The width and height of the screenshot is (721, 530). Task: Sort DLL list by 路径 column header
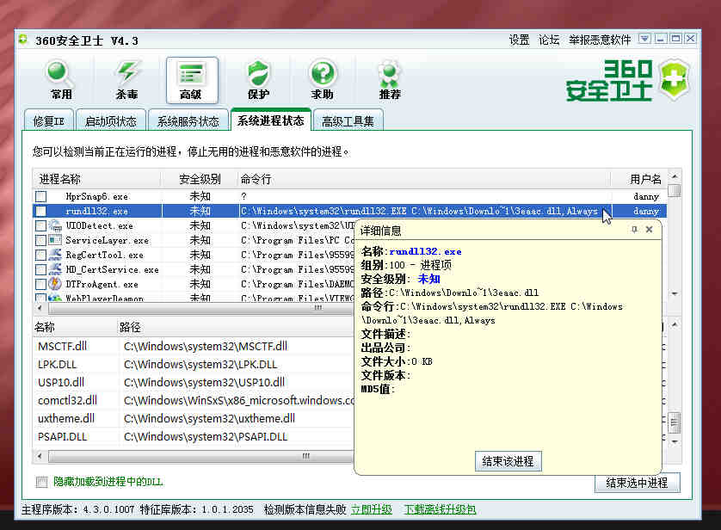(236, 327)
